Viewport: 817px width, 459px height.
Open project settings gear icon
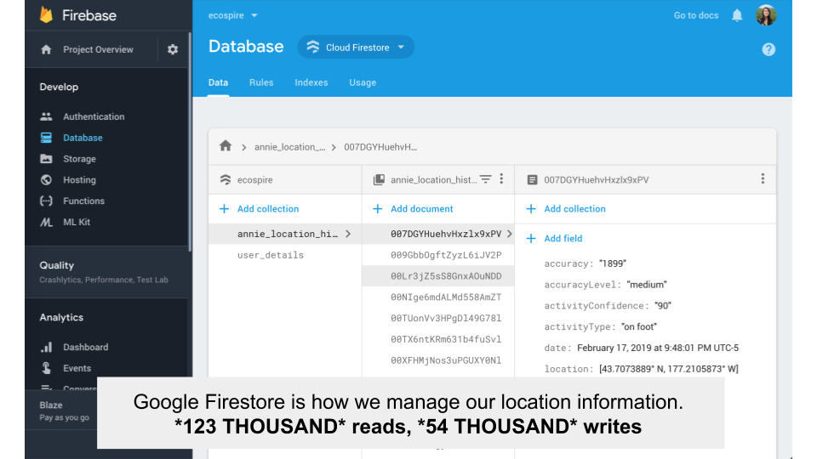[x=173, y=49]
